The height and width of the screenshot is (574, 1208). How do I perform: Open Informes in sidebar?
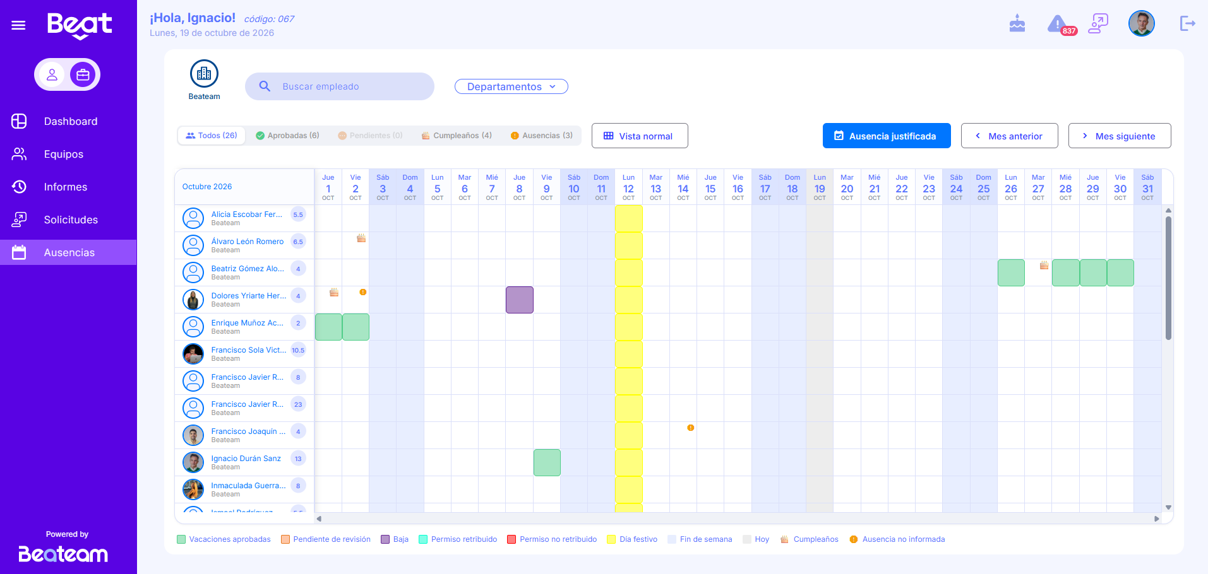tap(68, 187)
